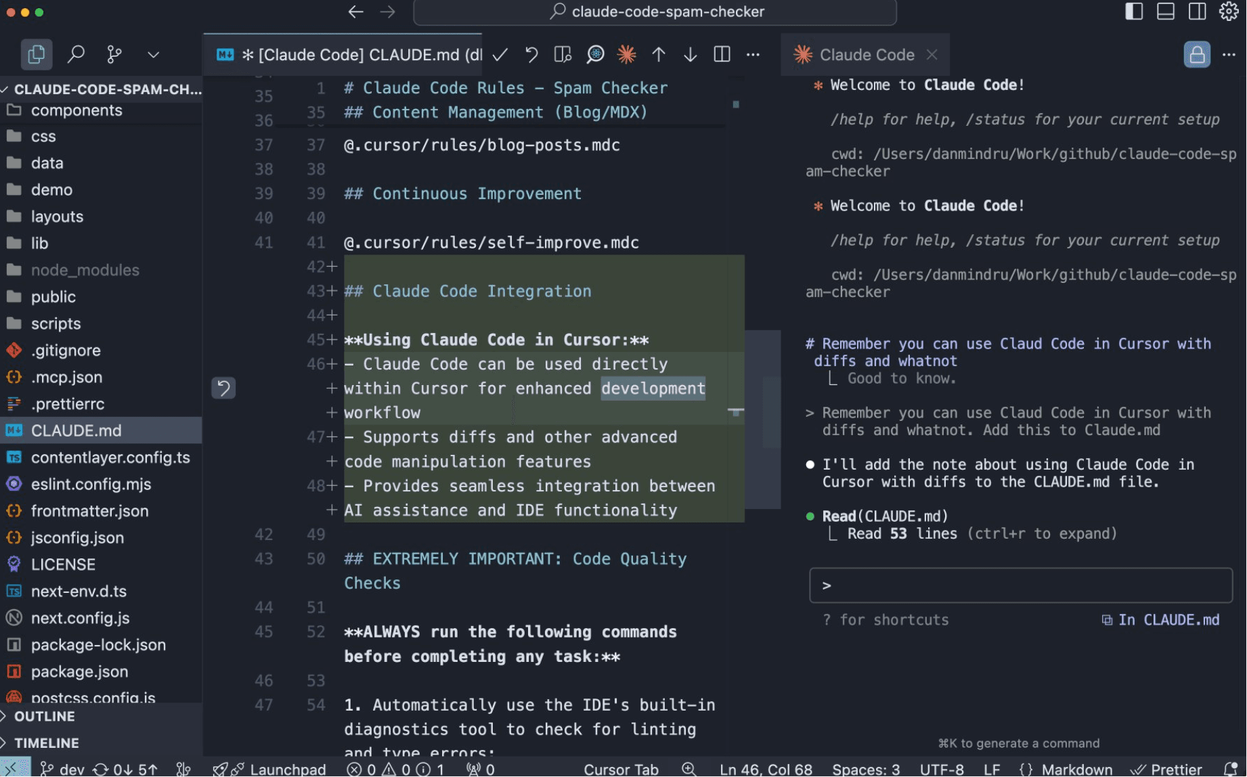Image resolution: width=1247 pixels, height=777 pixels.
Task: Select the Search icon in the activity bar
Action: pos(76,54)
